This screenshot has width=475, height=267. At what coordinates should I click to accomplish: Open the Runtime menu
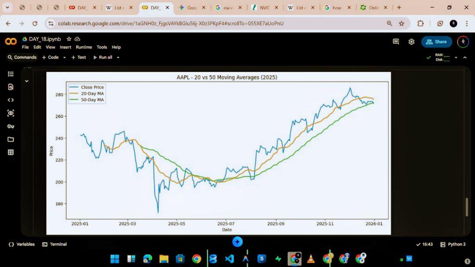[x=84, y=47]
